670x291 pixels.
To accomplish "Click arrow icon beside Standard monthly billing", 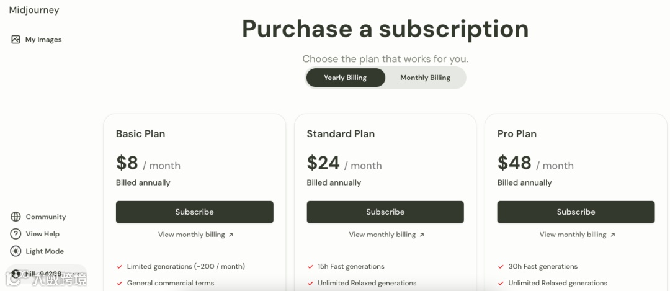I will click(x=422, y=235).
